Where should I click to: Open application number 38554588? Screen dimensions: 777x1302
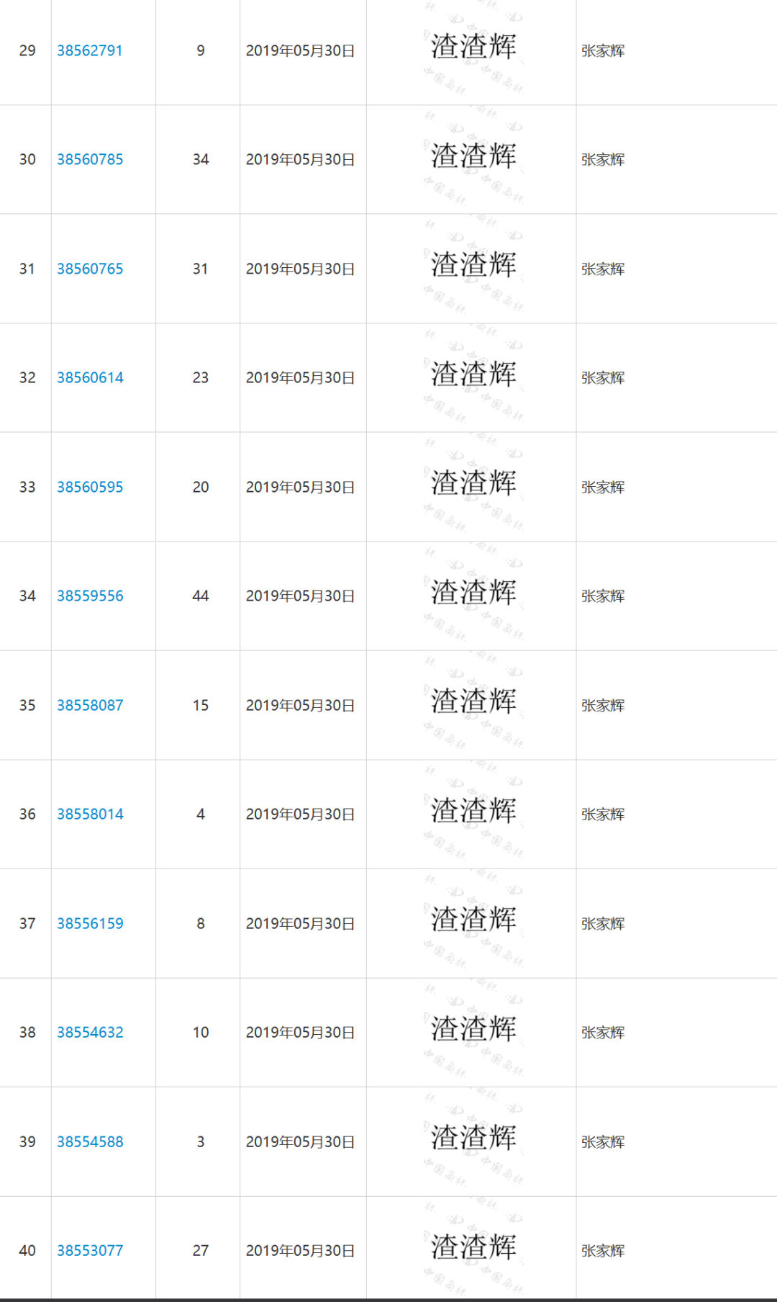tap(90, 1141)
